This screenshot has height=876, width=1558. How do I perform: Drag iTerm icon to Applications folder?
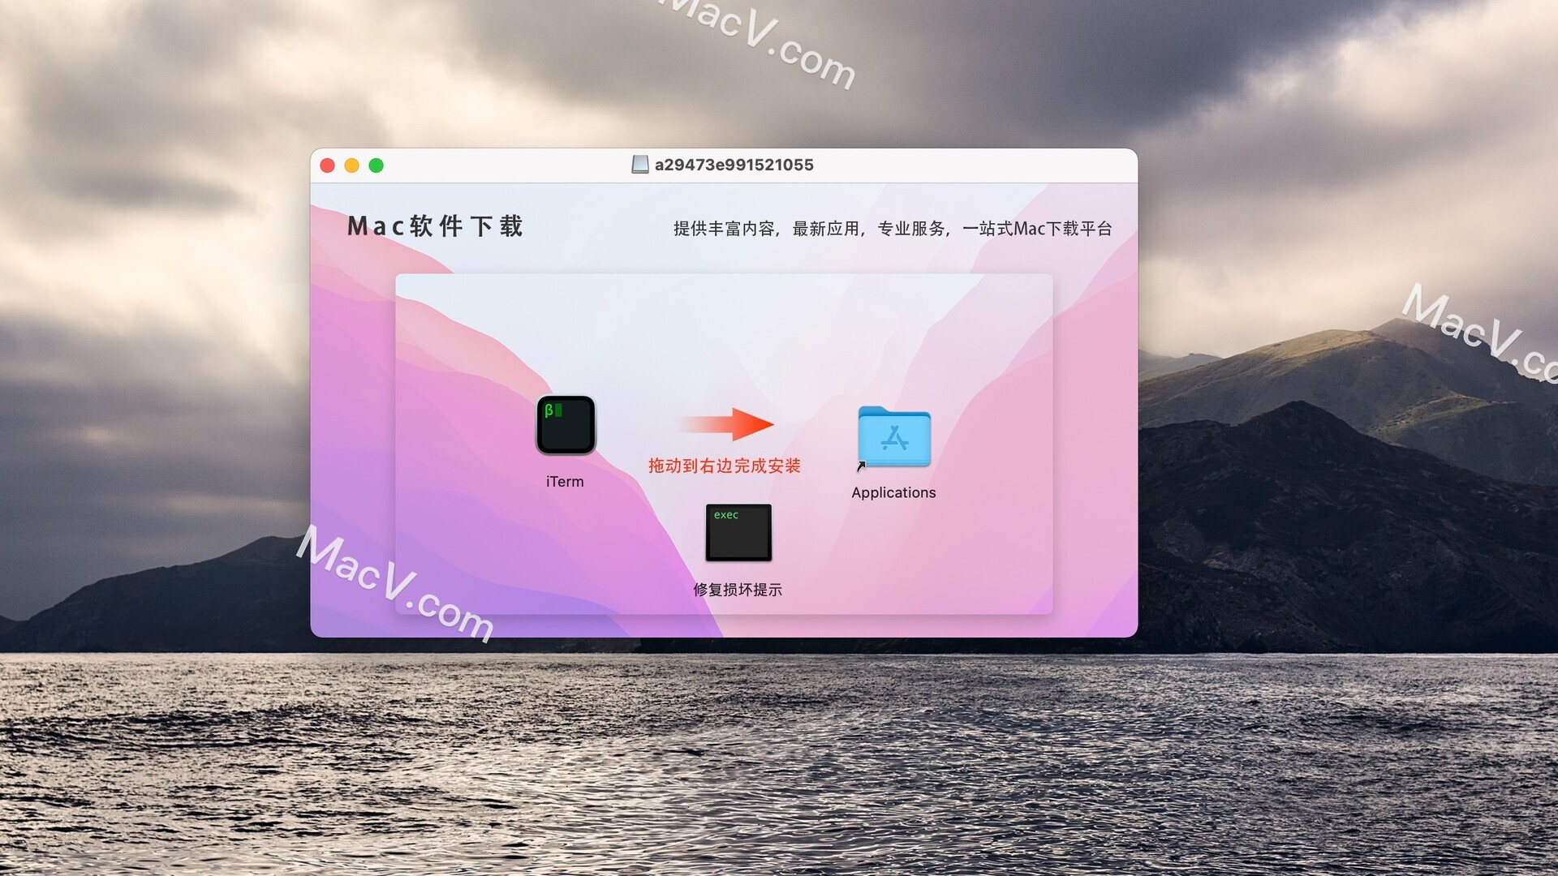point(564,426)
